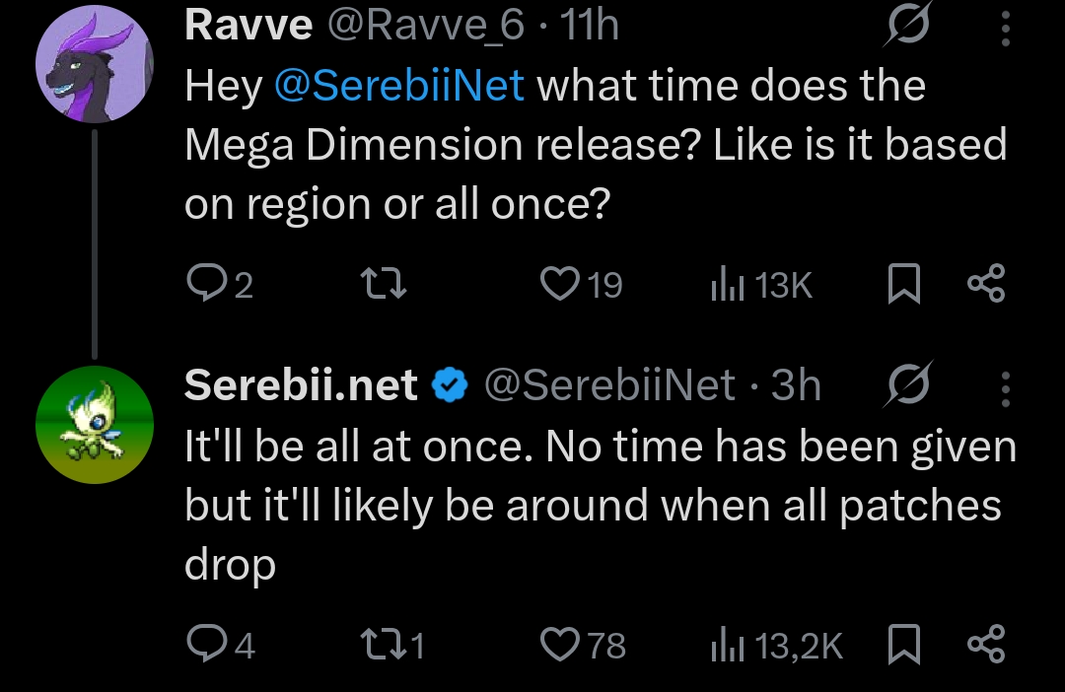Share Ravve's tweet
Viewport: 1065px width, 692px height.
986,285
